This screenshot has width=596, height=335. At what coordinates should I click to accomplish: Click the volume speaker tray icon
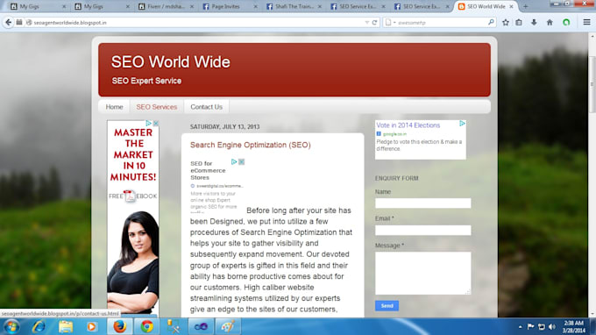[x=552, y=326]
